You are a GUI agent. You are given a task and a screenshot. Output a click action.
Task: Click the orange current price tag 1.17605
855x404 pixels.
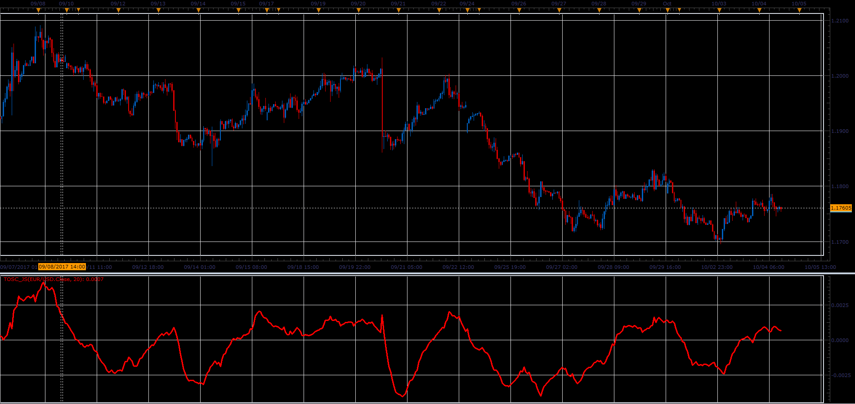point(841,208)
